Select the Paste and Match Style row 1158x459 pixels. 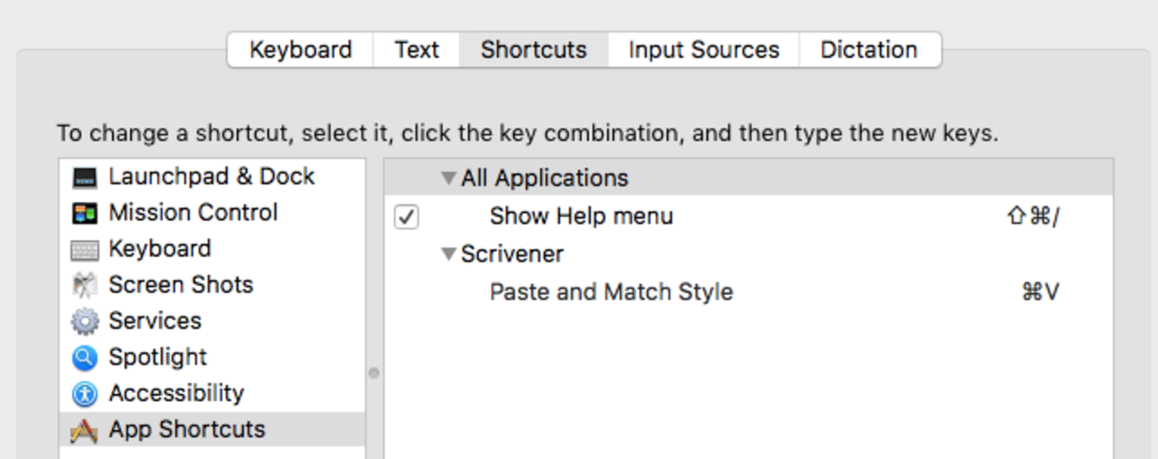(612, 292)
